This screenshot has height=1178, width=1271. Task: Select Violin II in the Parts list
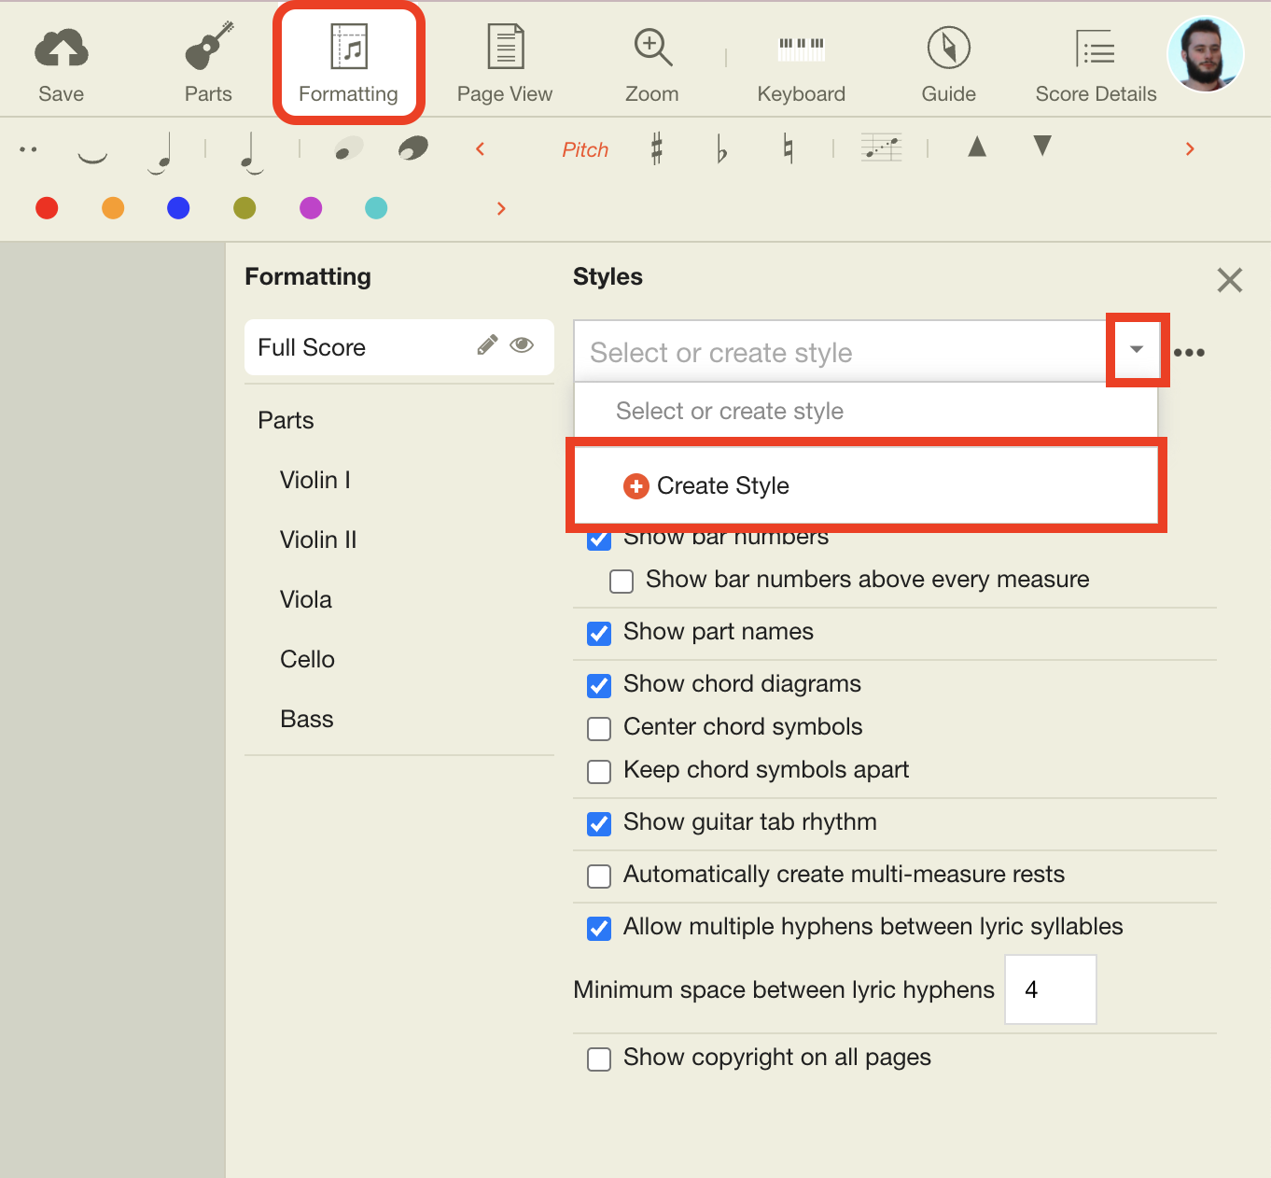tap(317, 540)
